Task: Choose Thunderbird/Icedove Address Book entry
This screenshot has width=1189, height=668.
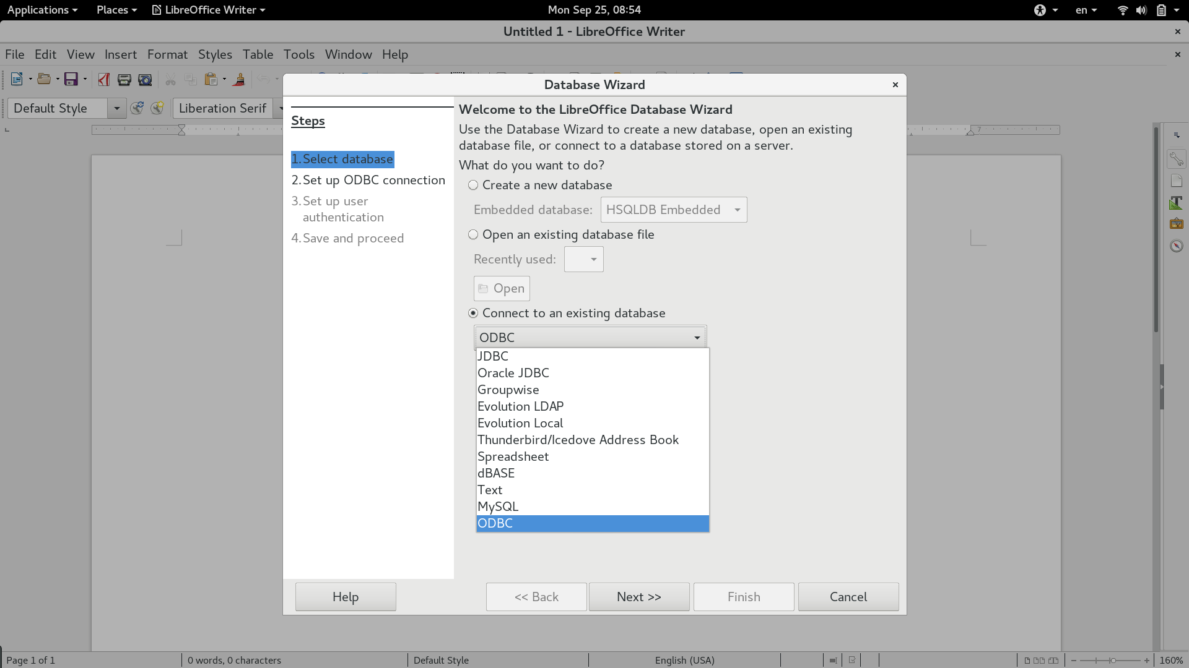Action: click(593, 440)
